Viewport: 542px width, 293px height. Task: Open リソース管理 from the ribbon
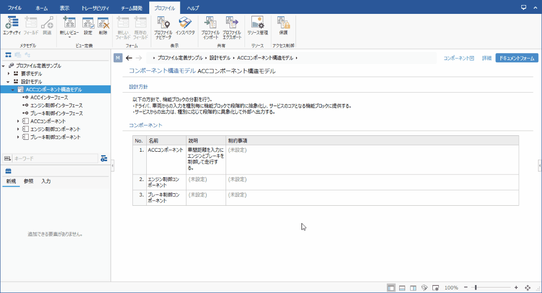[x=258, y=25]
